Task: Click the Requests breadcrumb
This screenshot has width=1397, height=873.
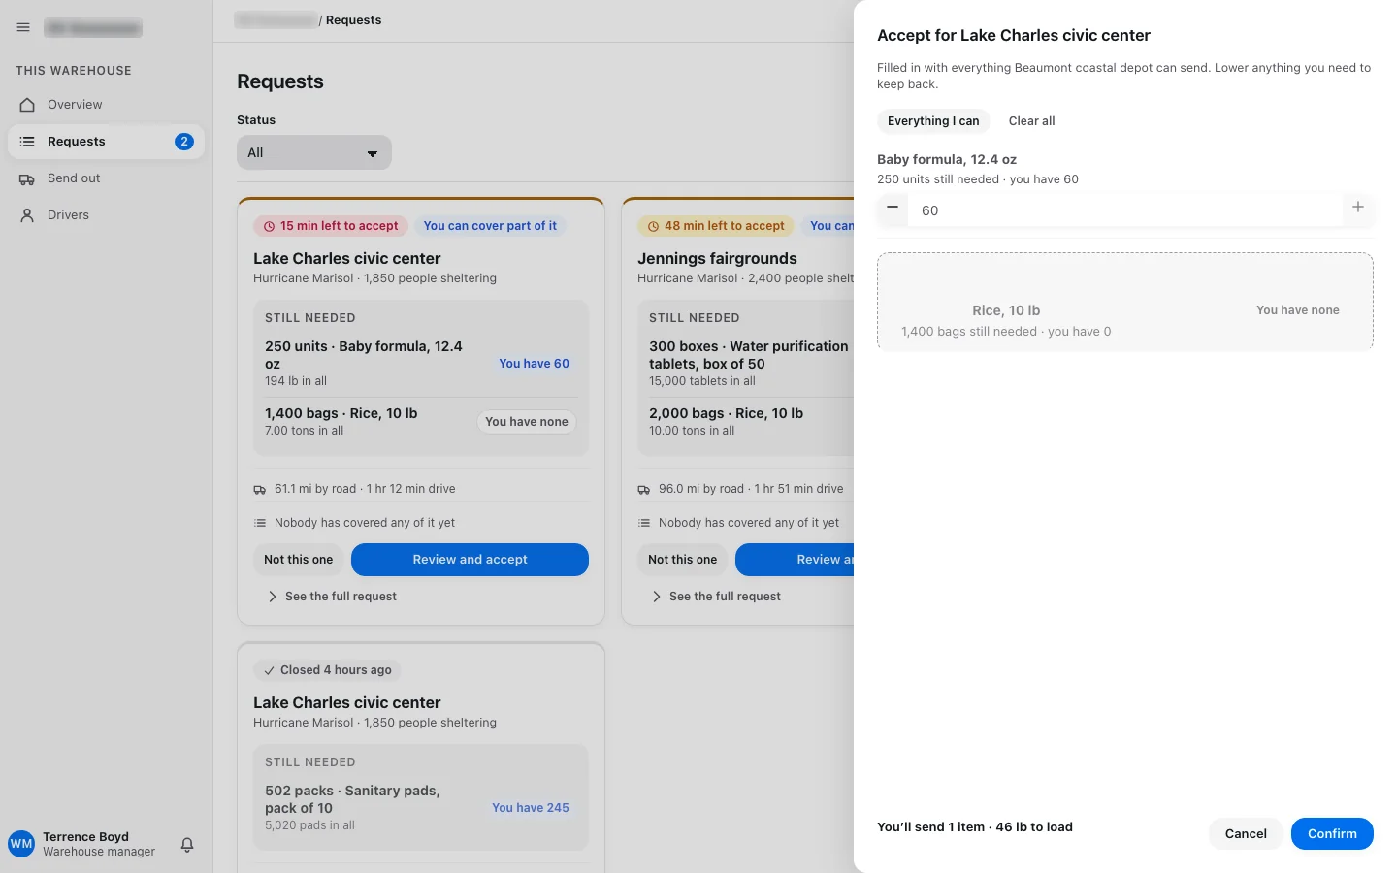Action: pyautogui.click(x=353, y=20)
